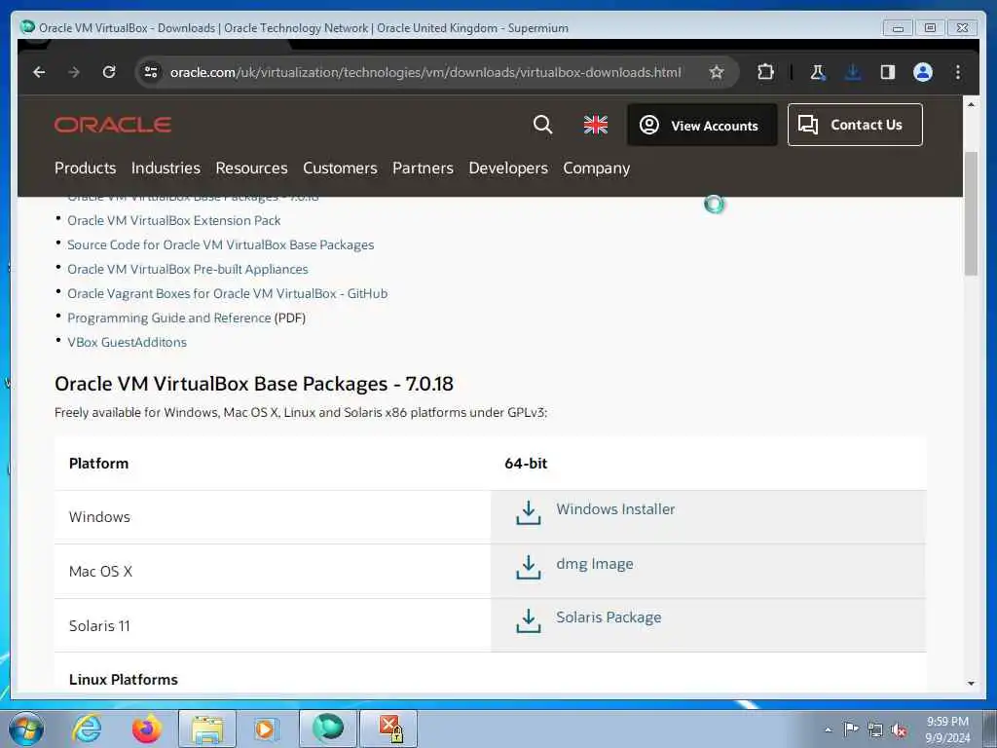Open the Resources menu
This screenshot has height=748, width=997.
(252, 168)
